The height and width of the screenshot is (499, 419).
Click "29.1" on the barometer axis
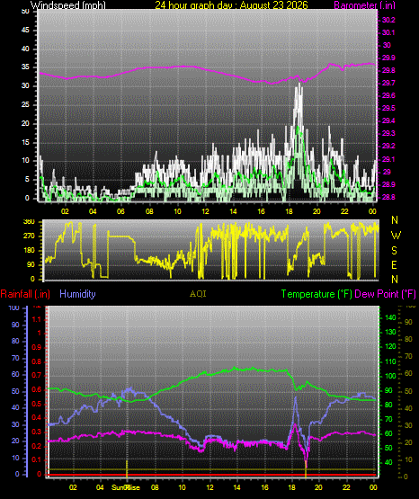click(388, 159)
